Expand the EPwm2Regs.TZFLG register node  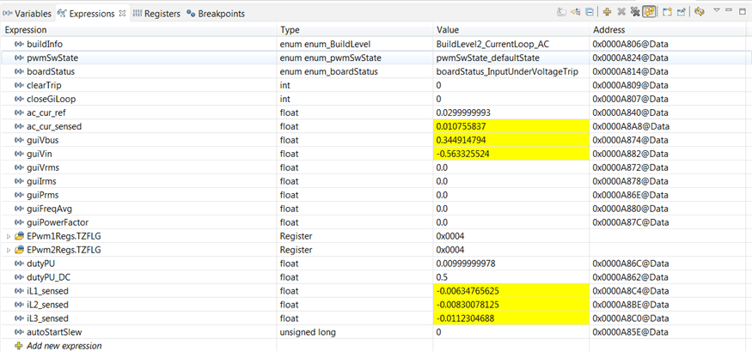coord(9,250)
